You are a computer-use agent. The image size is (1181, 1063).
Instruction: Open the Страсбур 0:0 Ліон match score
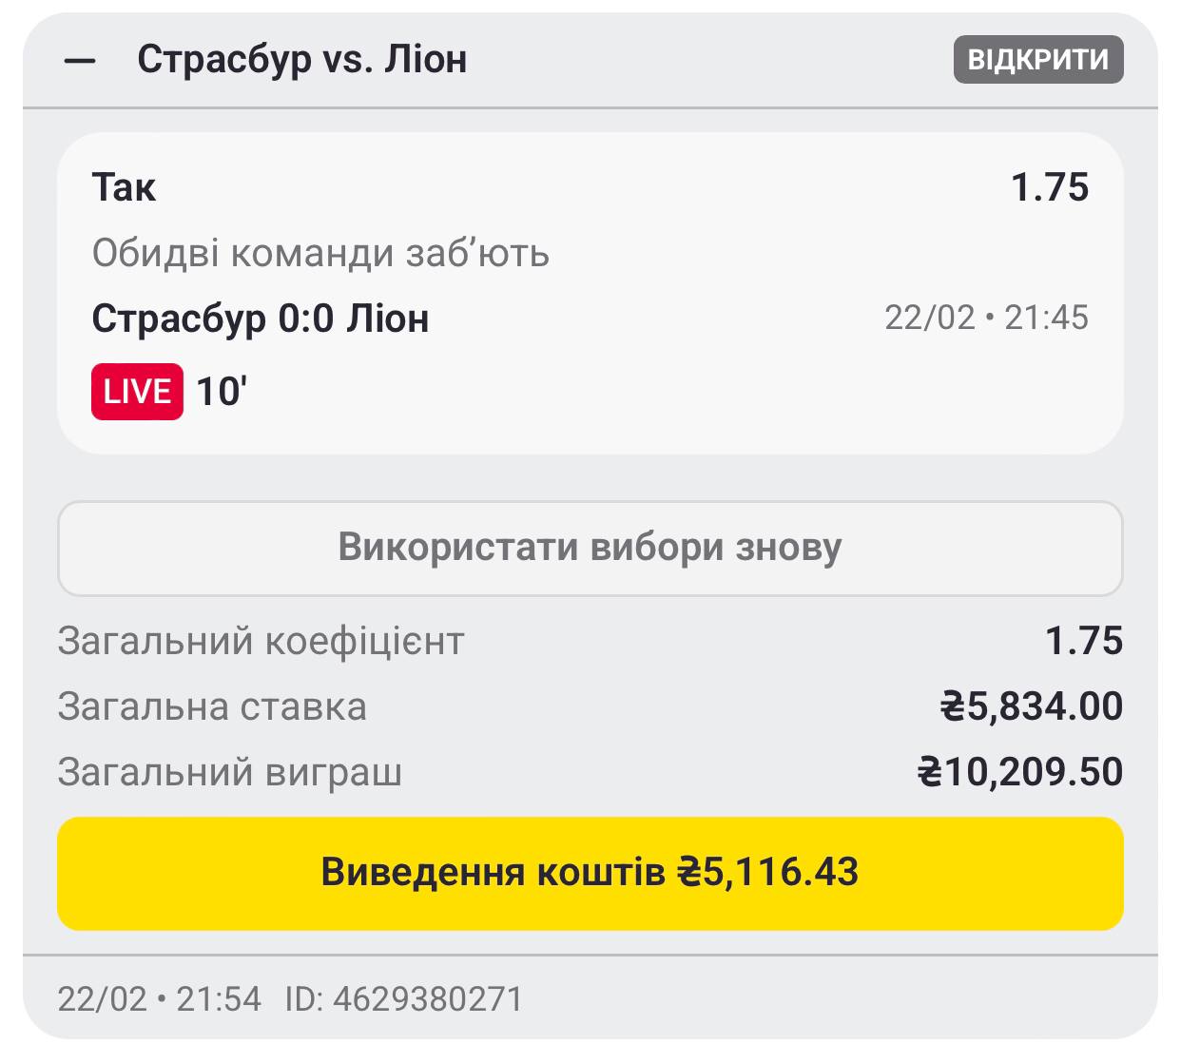260,319
